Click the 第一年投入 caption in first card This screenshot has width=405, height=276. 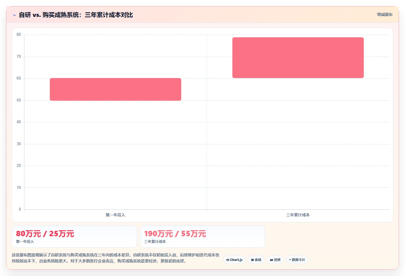tap(25, 242)
